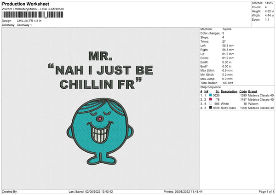This screenshot has height=195, width=276.
Task: Click 'Wilcom EmbroideryStudio – Level 3 Advanced' text
Action: point(33,9)
